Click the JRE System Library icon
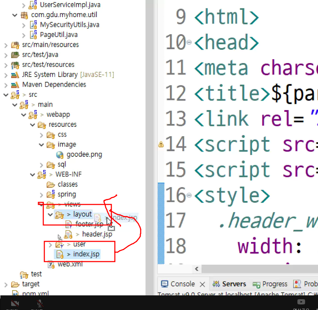318x310 pixels. point(15,75)
